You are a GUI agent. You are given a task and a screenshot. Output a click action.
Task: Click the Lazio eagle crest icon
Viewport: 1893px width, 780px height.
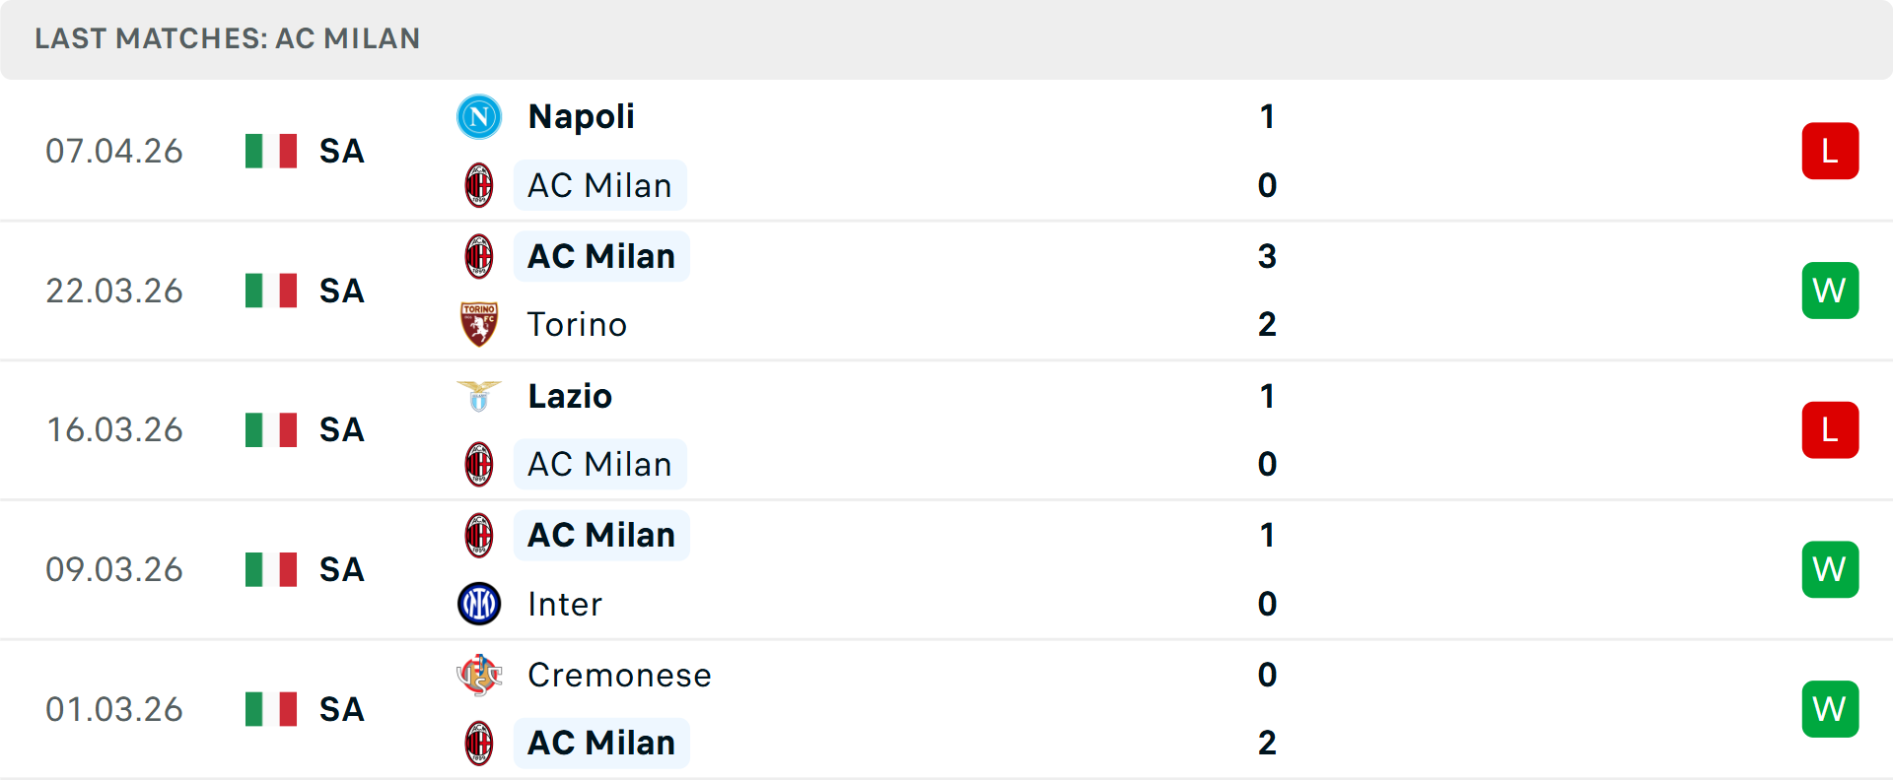[x=479, y=396]
